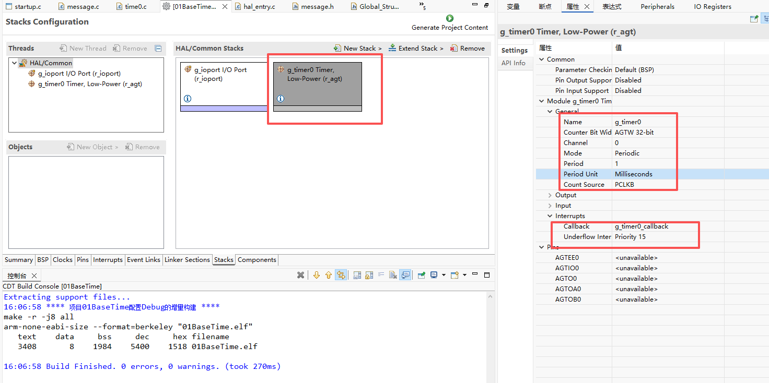This screenshot has height=383, width=769.
Task: Click the console Previous Error up arrow
Action: [x=329, y=275]
